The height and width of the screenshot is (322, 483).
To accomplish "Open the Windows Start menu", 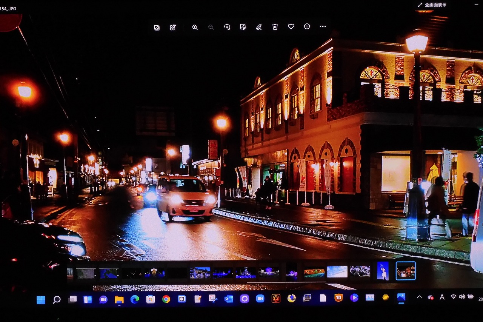I will 41,300.
